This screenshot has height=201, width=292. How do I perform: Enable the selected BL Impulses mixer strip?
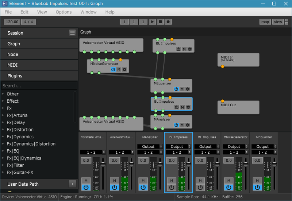pos(172,188)
